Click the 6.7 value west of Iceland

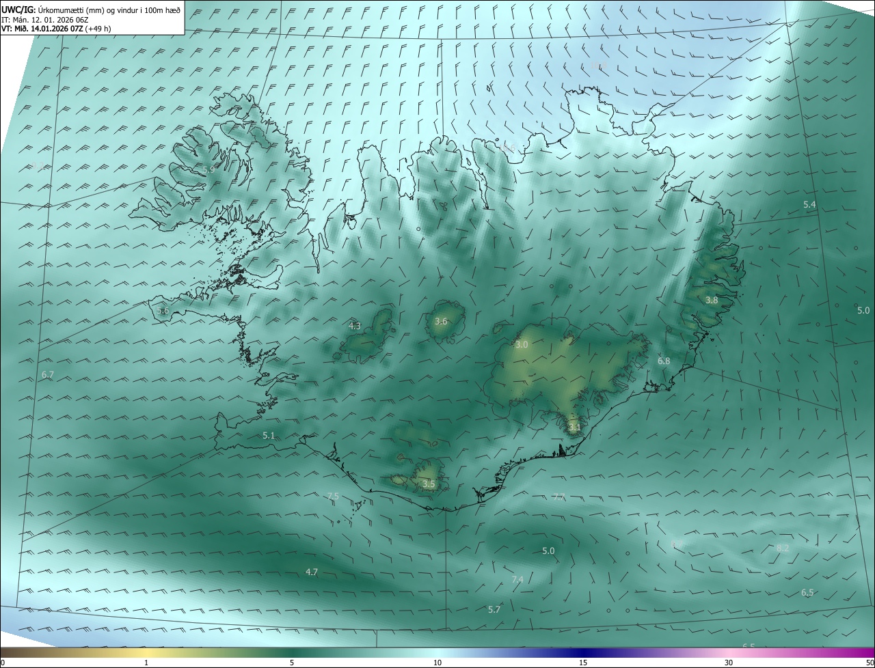[47, 375]
